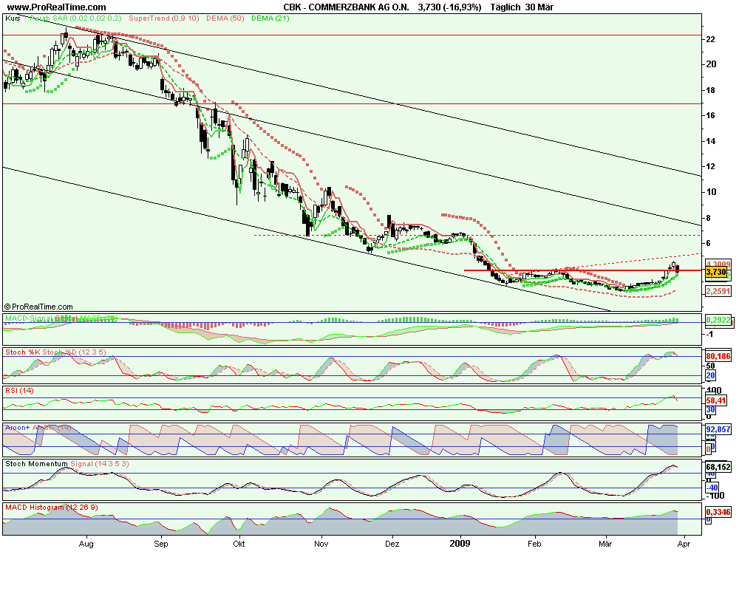Click the Nov month on time axis
Viewport: 739px width, 591px height.
(321, 544)
